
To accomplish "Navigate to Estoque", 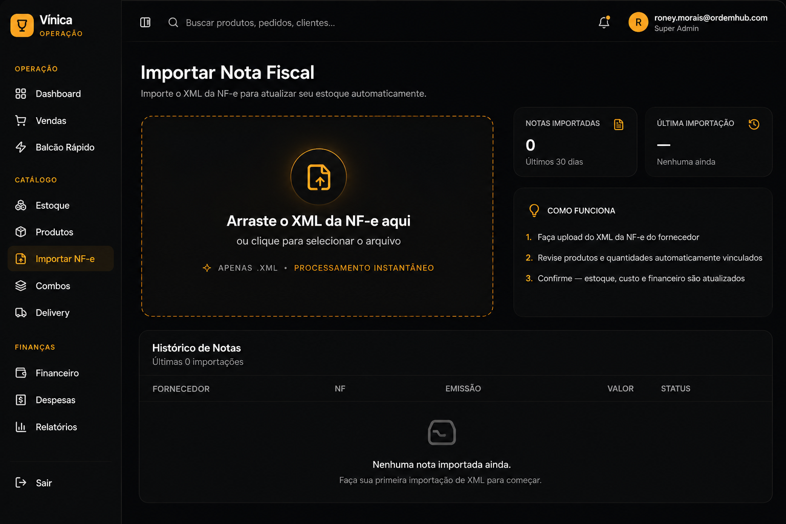I will [x=60, y=205].
